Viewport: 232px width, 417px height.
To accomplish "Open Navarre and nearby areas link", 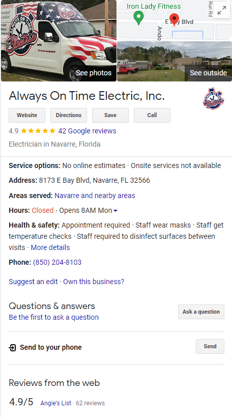I will click(x=95, y=196).
